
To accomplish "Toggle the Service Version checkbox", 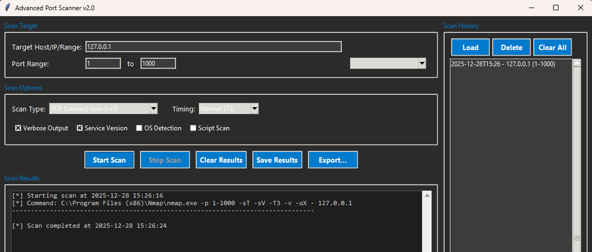I will [x=80, y=128].
